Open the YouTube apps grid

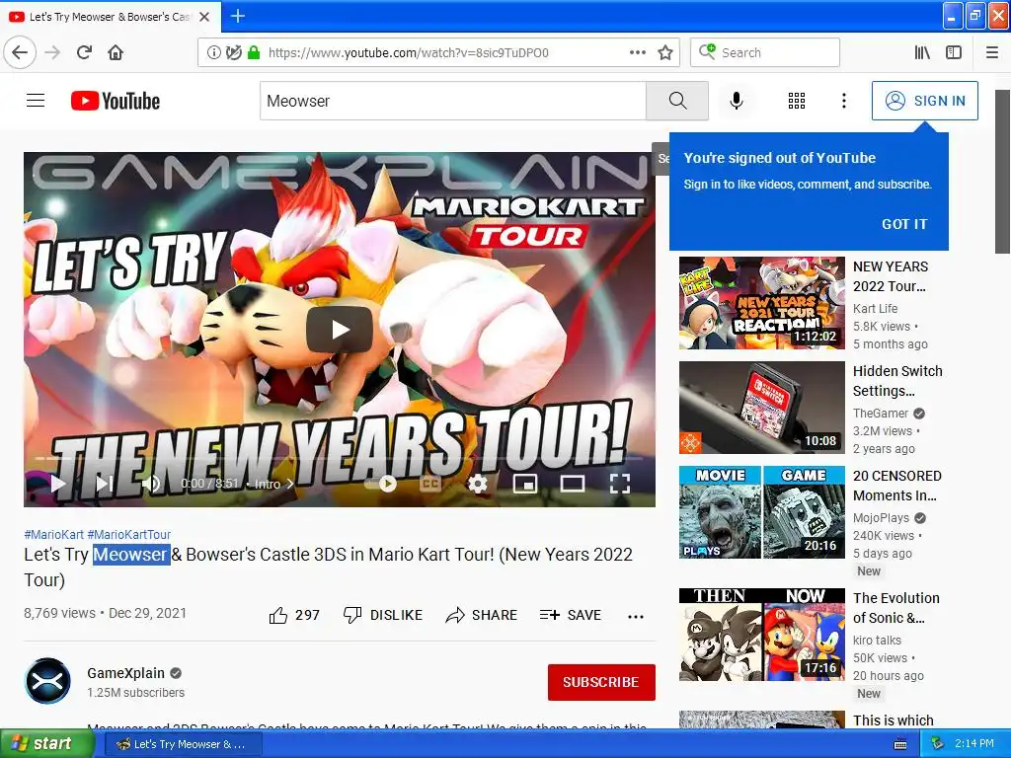797,101
